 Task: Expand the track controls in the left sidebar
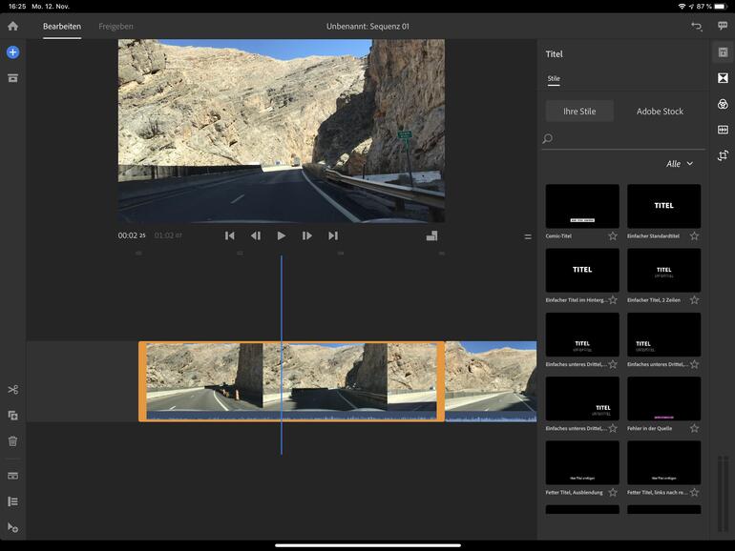coord(12,501)
